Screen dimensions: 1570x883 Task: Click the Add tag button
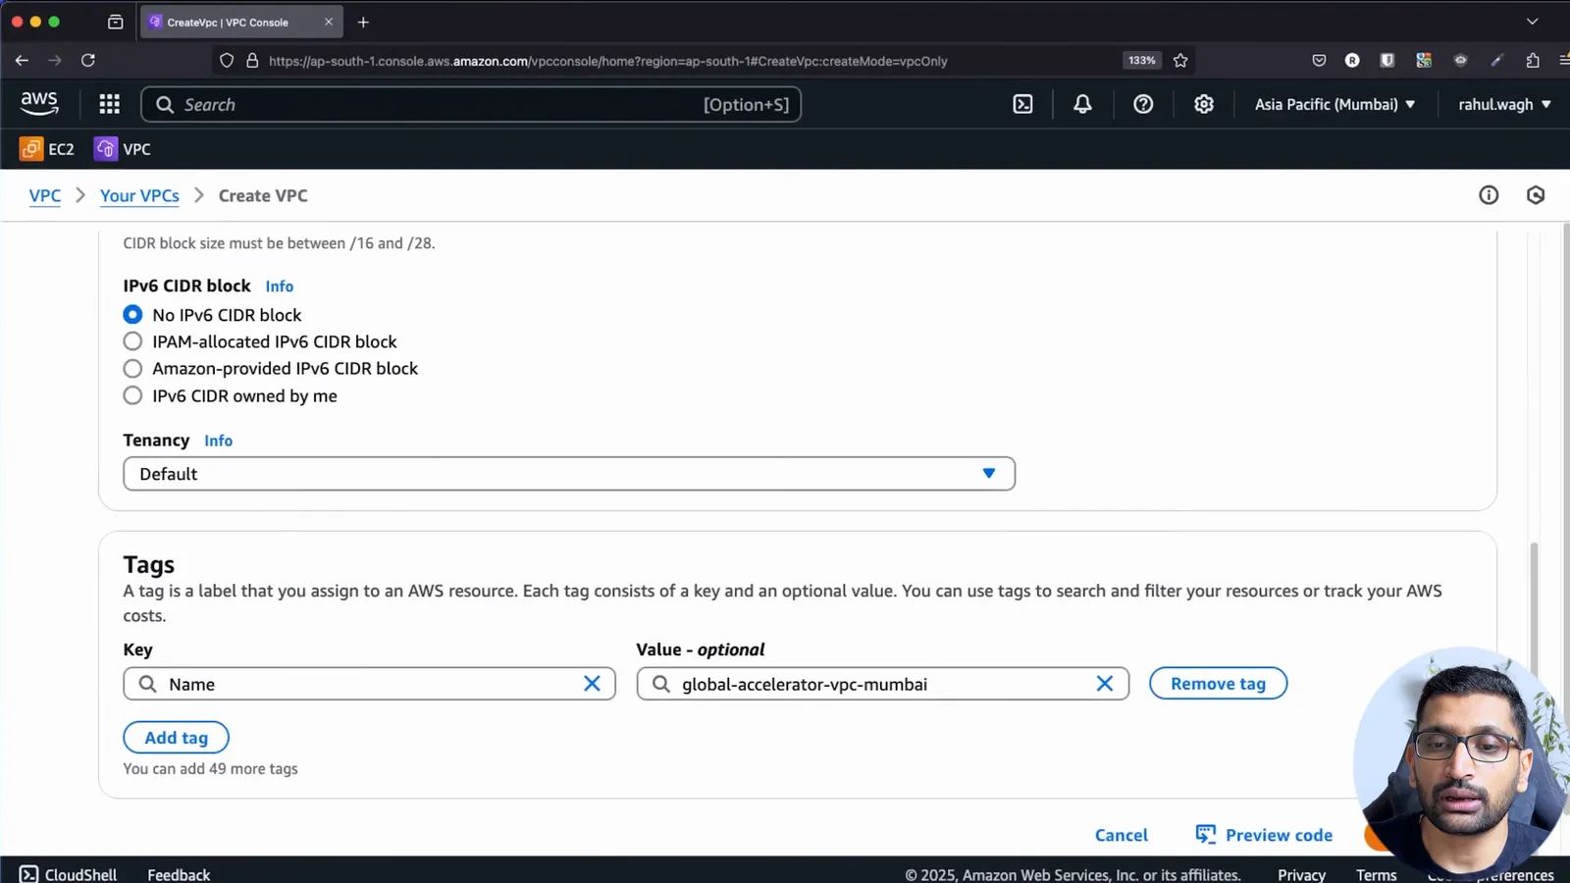pyautogui.click(x=177, y=738)
